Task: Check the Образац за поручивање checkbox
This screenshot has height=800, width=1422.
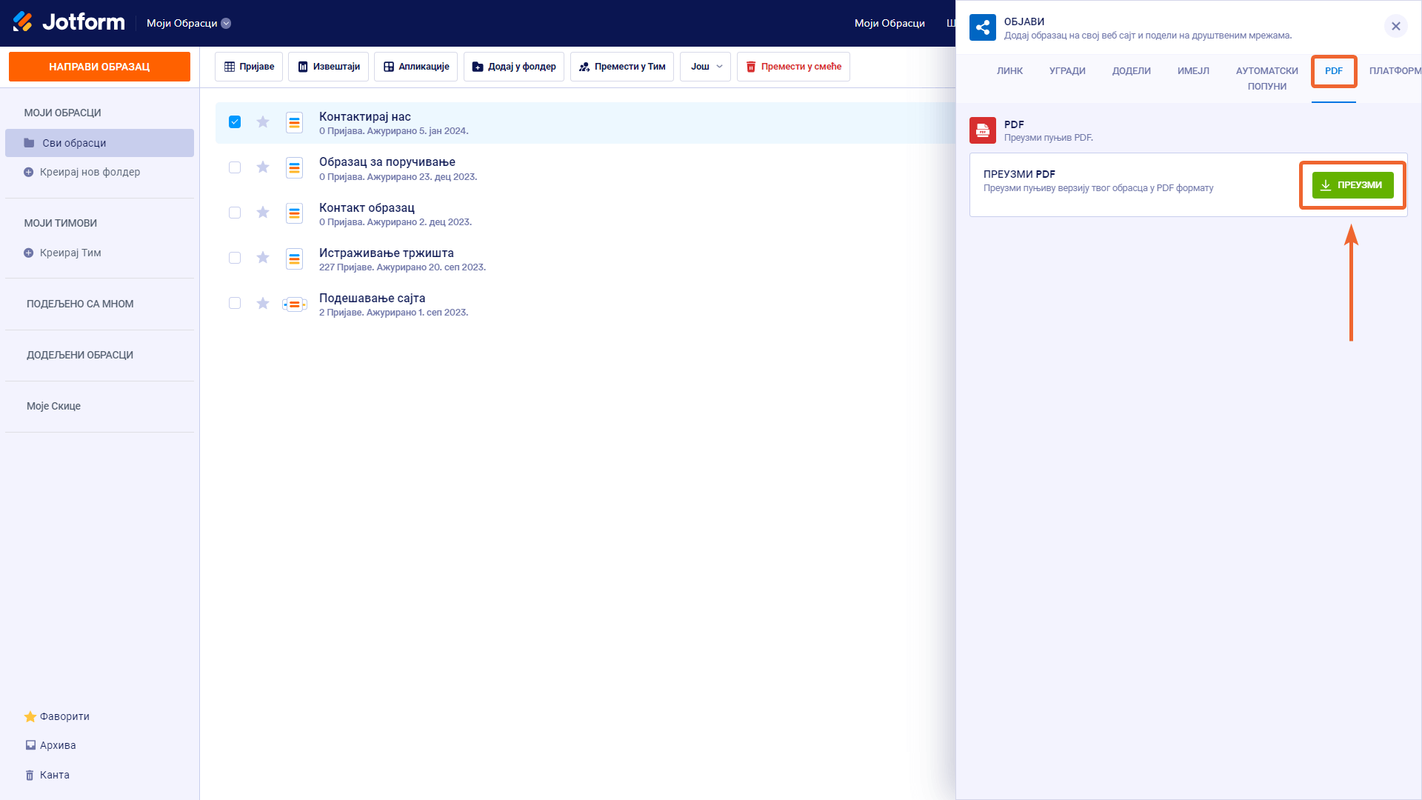Action: pos(235,167)
